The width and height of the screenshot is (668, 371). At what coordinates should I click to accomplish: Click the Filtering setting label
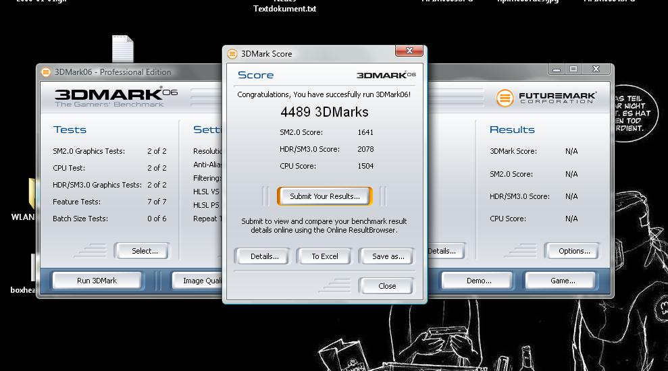[207, 178]
